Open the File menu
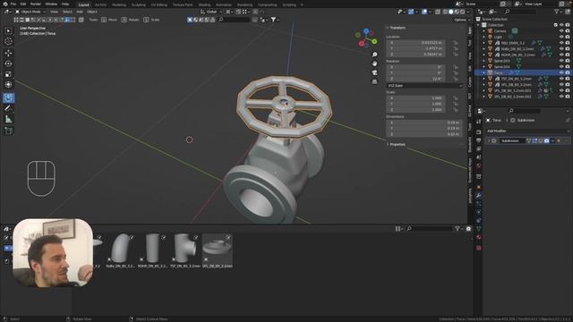This screenshot has width=573, height=322. (x=13, y=4)
